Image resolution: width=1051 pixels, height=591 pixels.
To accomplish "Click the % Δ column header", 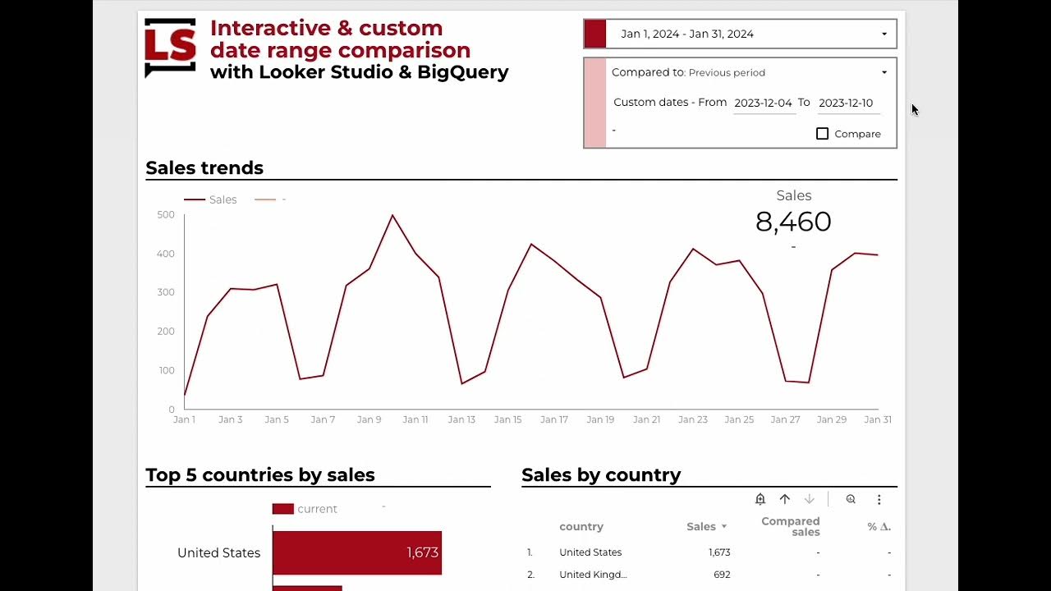I will 879,527.
